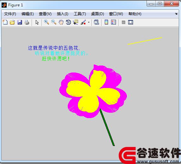Print the figure using the printer icon

pyautogui.click(x=27, y=22)
